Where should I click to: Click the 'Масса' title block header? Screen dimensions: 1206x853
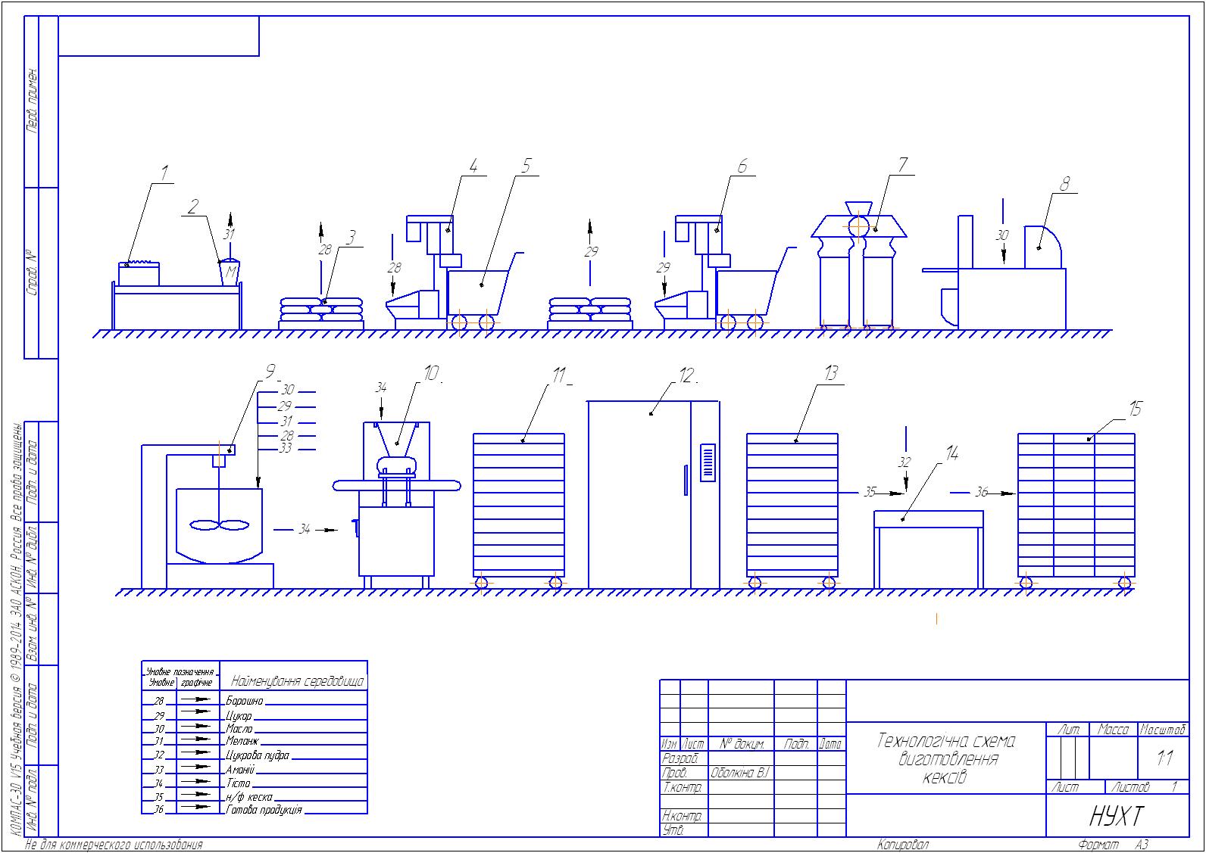coord(1114,730)
